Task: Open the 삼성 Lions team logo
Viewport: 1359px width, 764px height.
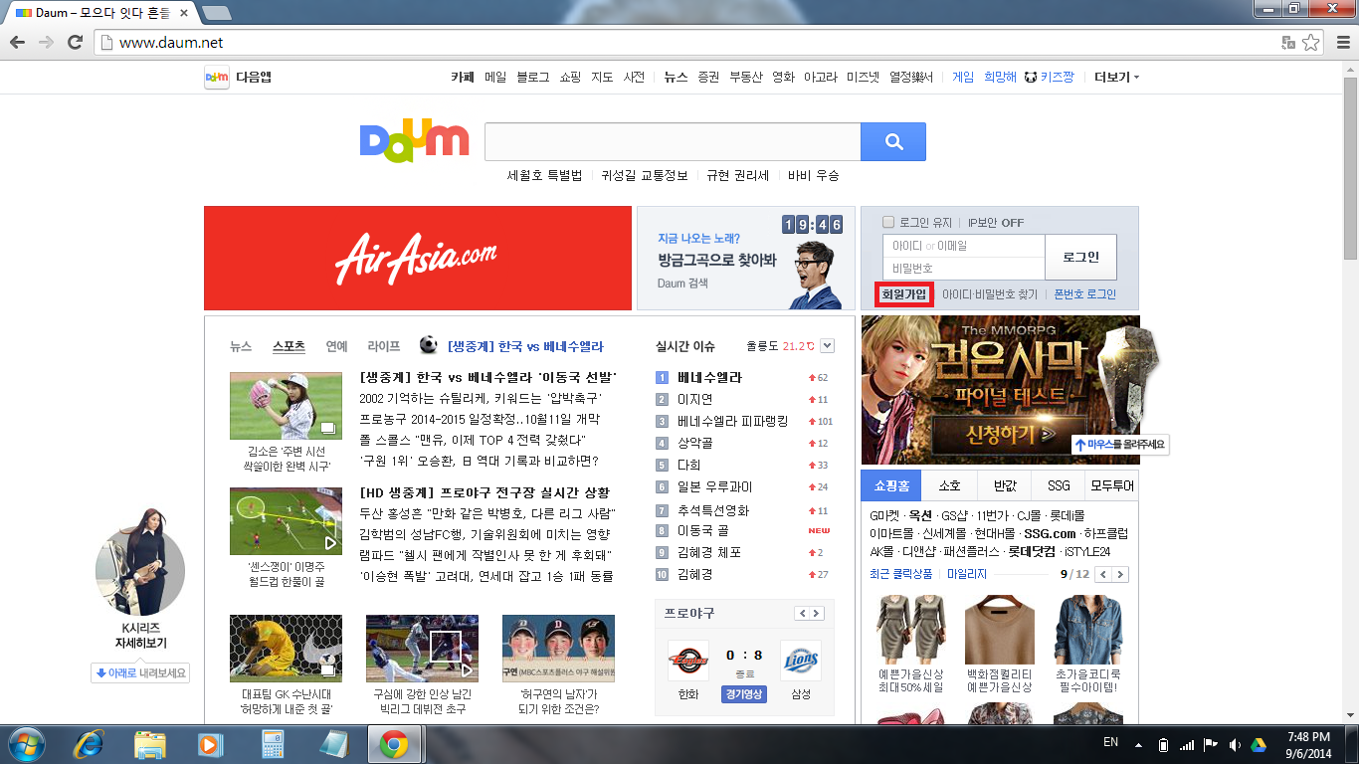Action: click(801, 660)
